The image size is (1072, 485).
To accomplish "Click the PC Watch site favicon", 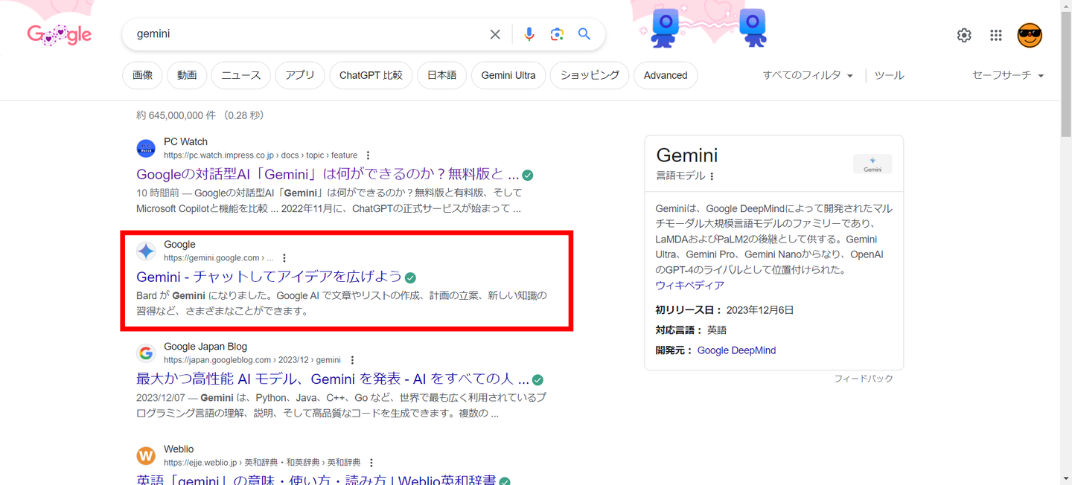I will (x=146, y=148).
